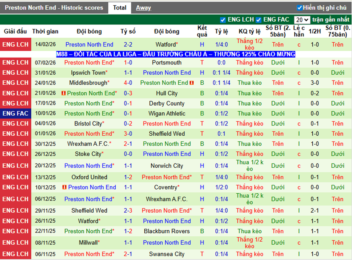This screenshot has width=352, height=260.
Task: Open the Stoke City team link
Action: click(x=89, y=154)
